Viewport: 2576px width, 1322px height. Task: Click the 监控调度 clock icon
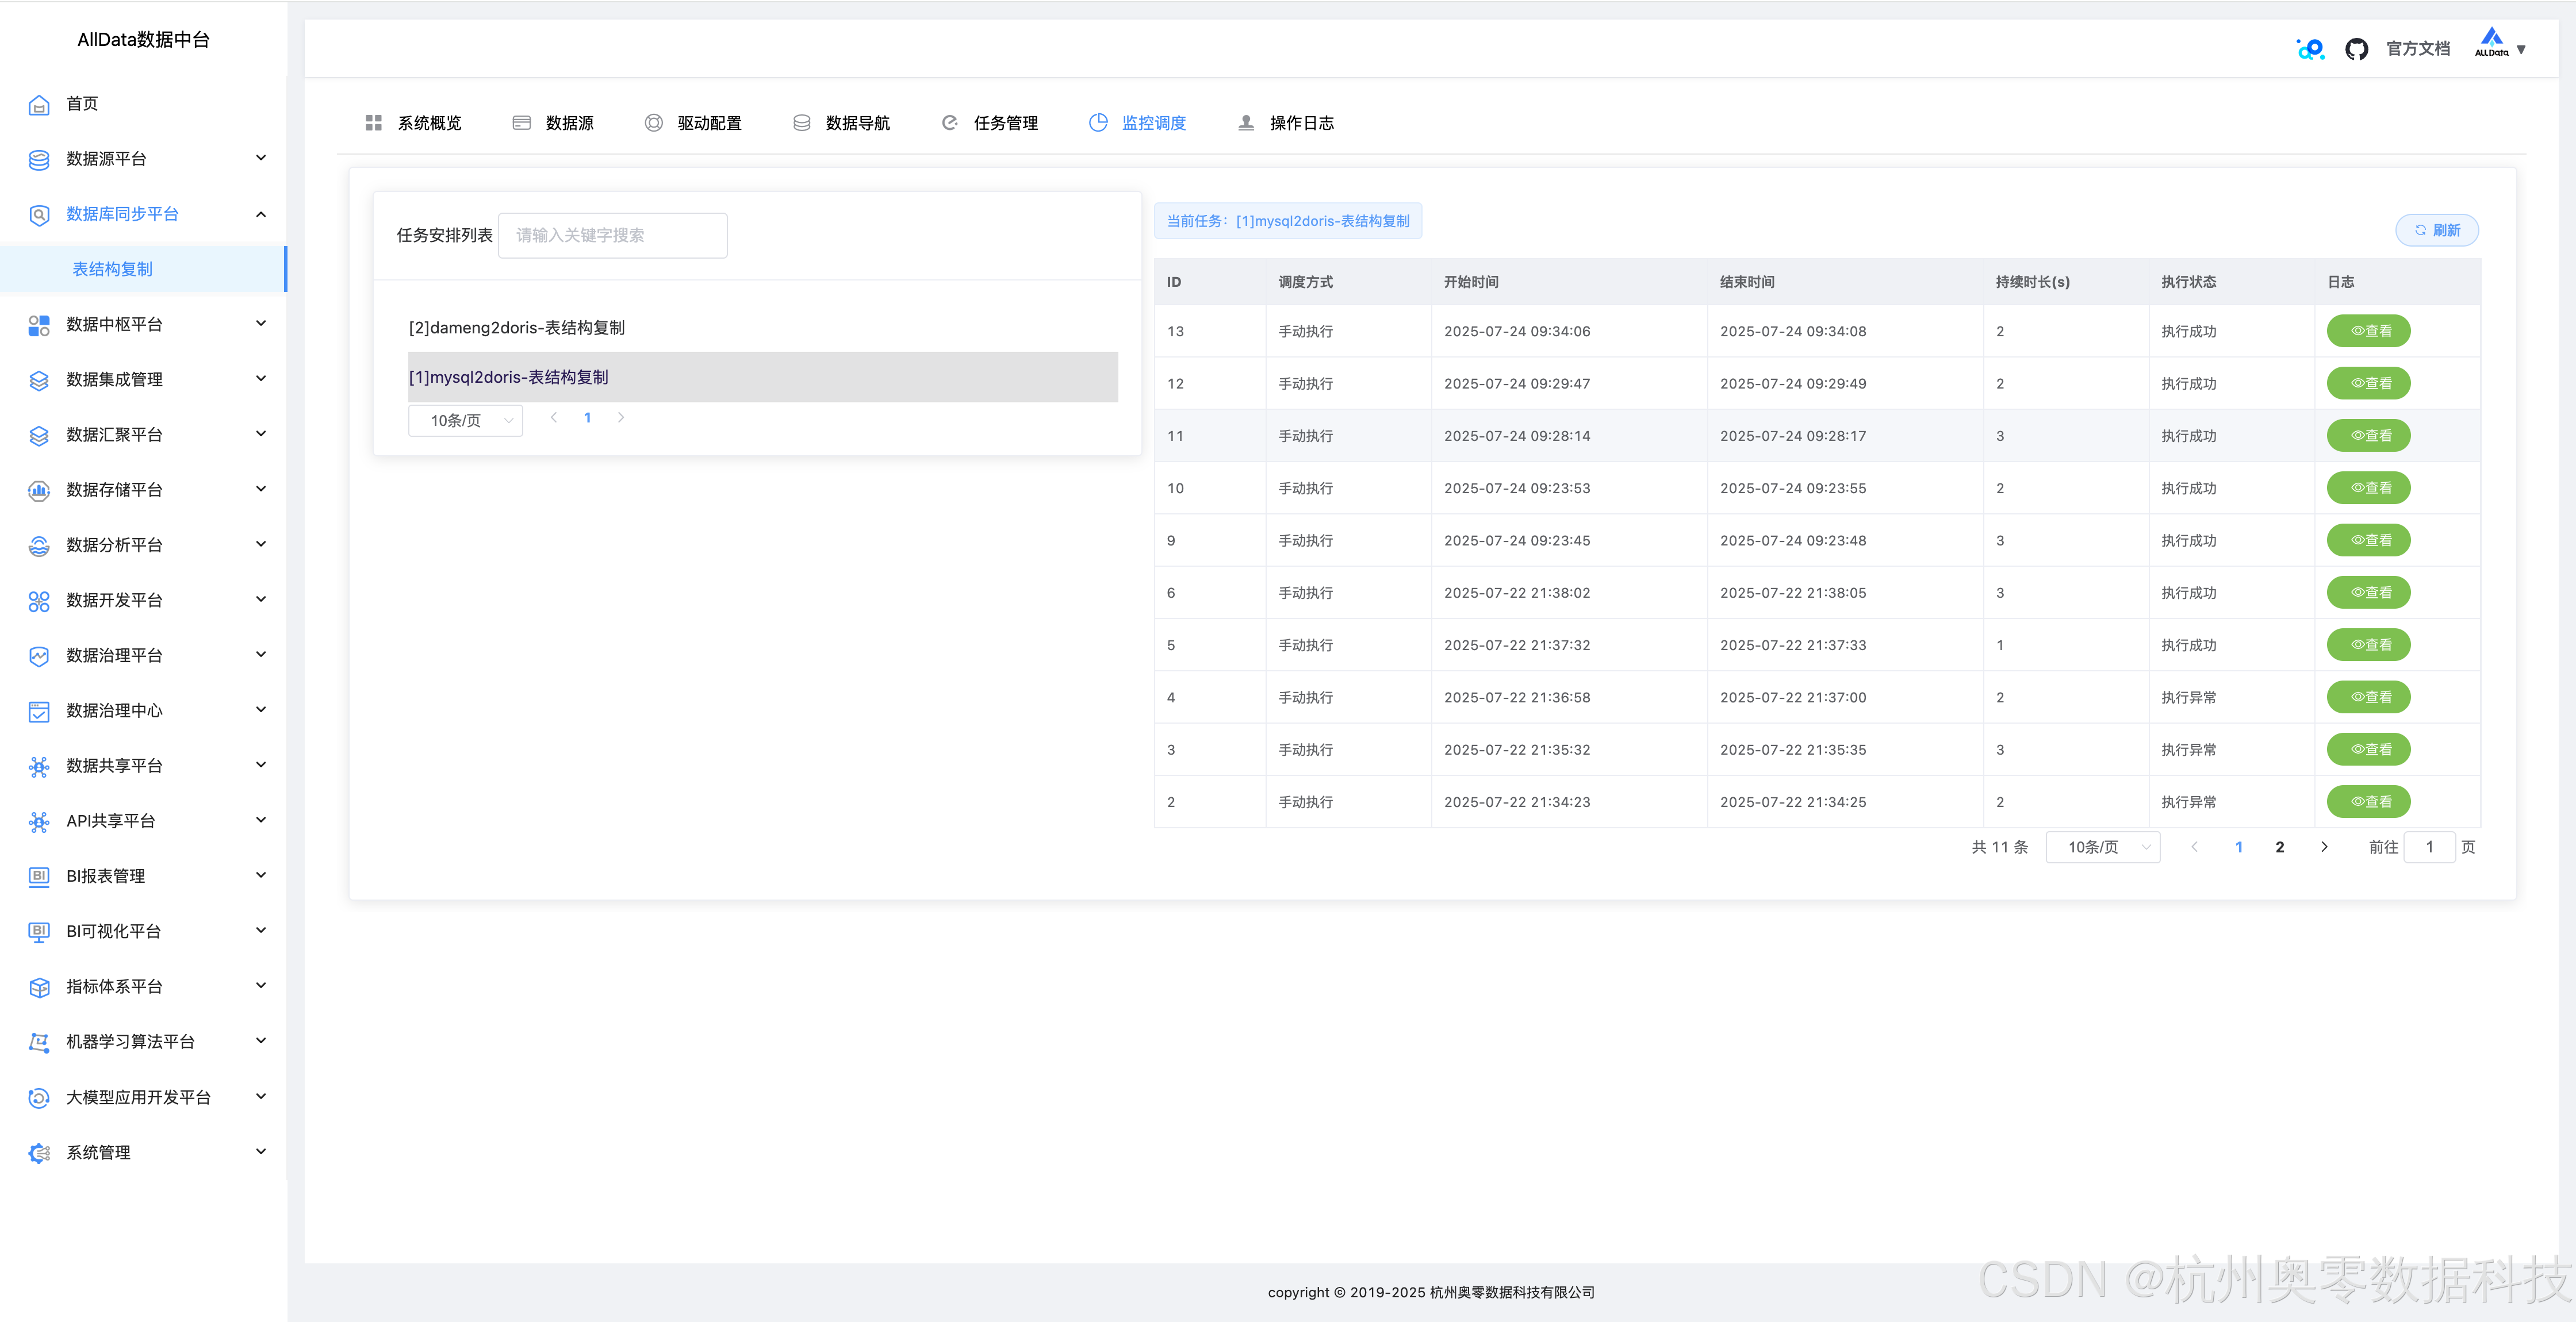point(1098,122)
